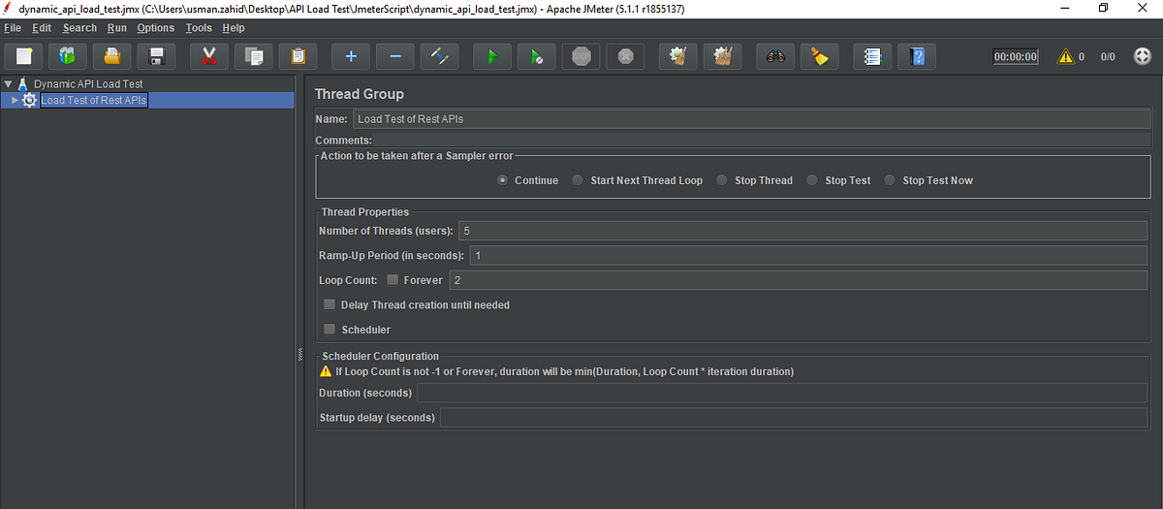Select Load Test of Rest APIs tree item
This screenshot has width=1163, height=509.
94,100
